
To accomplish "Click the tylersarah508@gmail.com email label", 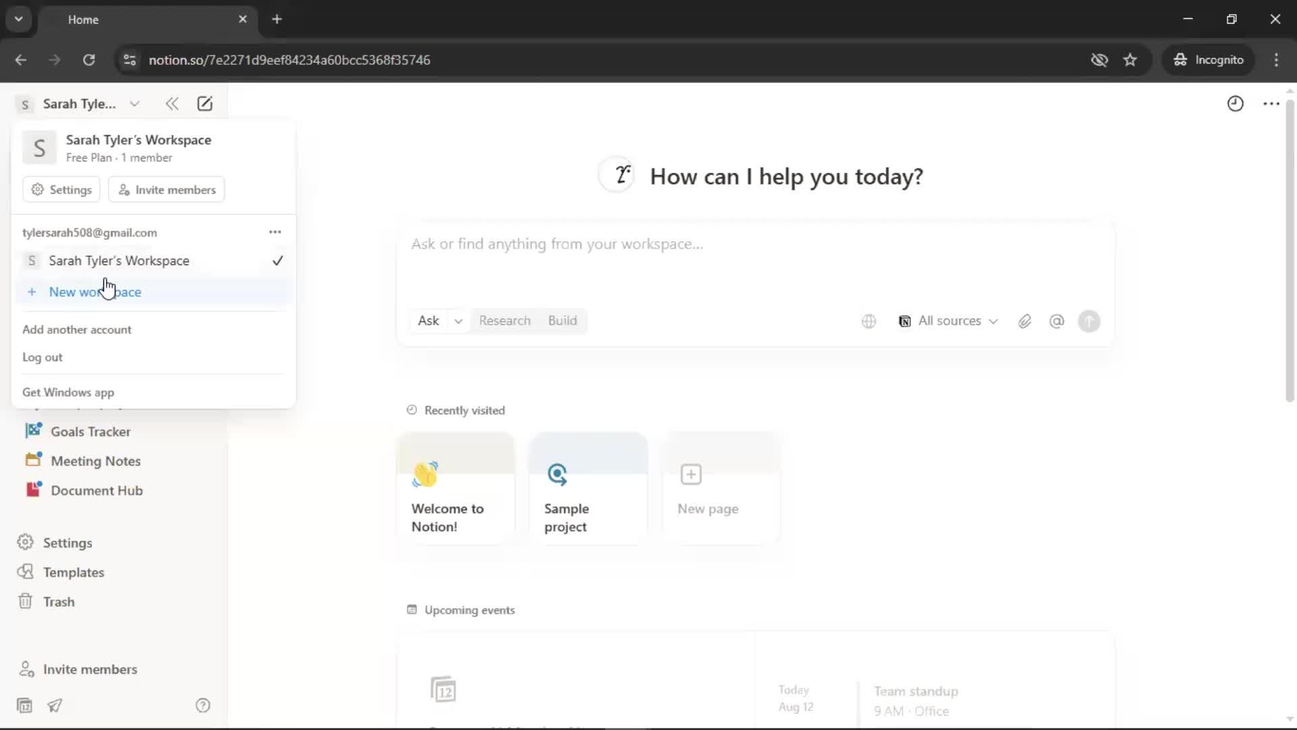I will click(90, 233).
